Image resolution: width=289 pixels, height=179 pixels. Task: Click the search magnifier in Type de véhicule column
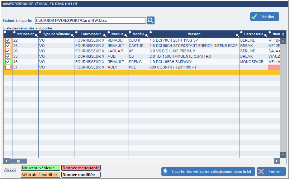point(73,36)
